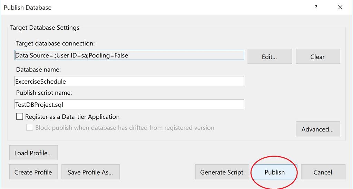Viewport: 353px width, 189px height.
Task: Enable Register as a Data-tier Application
Action: tap(20, 117)
